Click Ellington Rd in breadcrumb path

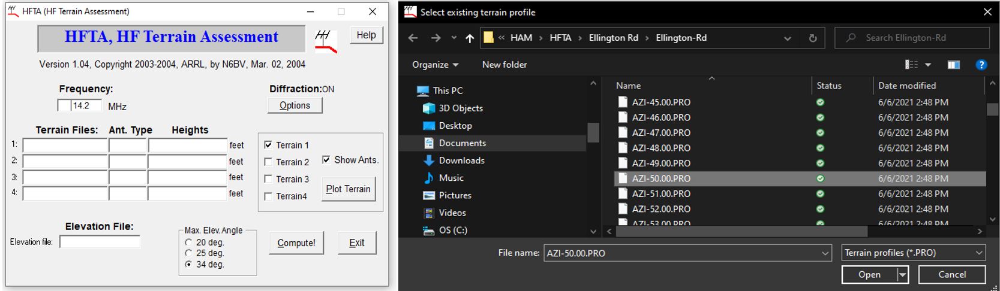[x=613, y=38]
